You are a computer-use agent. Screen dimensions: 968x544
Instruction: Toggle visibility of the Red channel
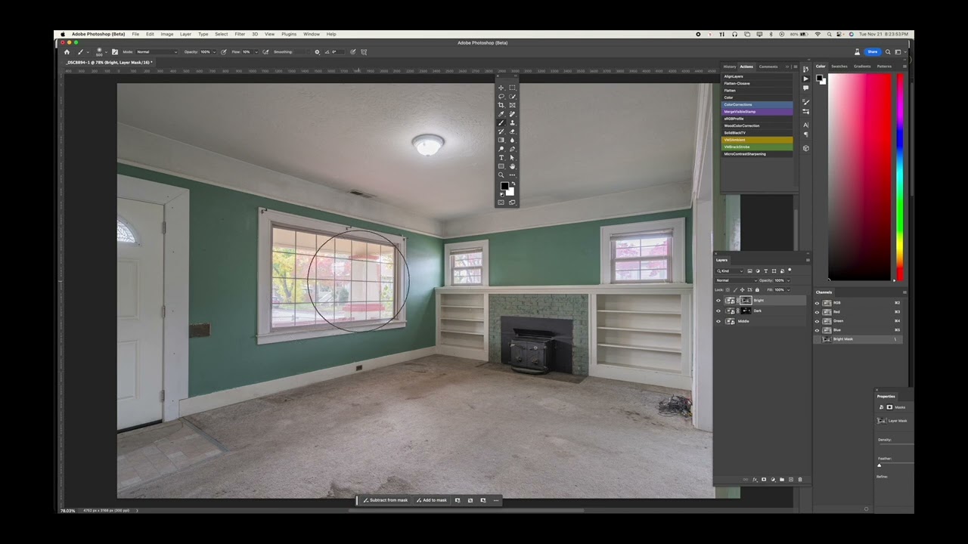tap(817, 312)
